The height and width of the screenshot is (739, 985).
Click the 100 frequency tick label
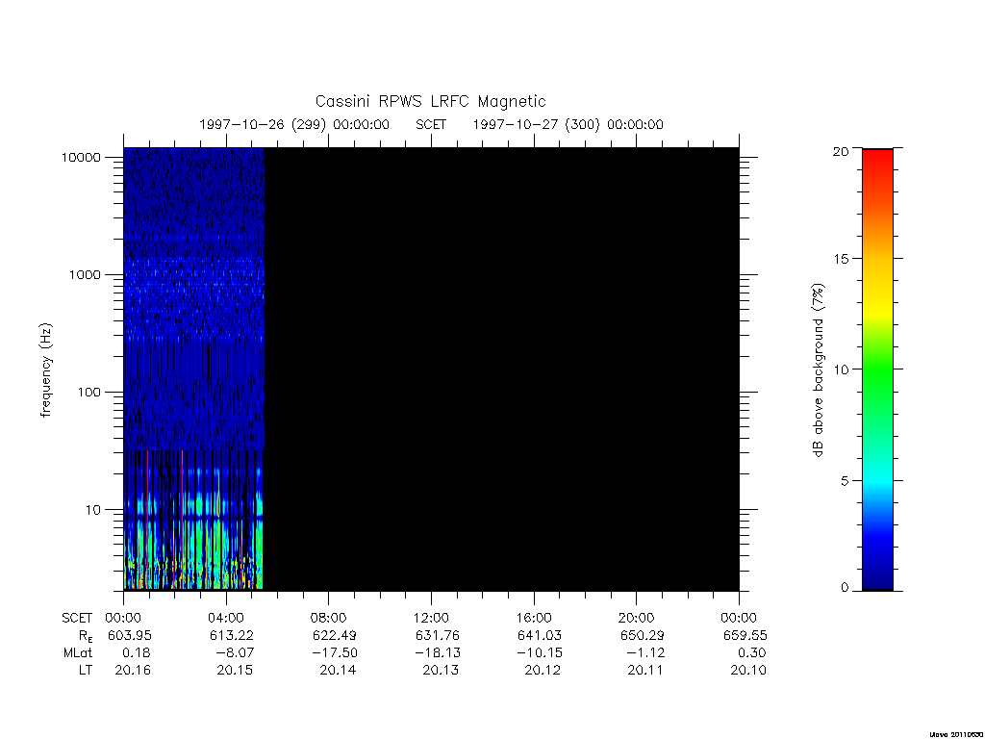pos(88,393)
